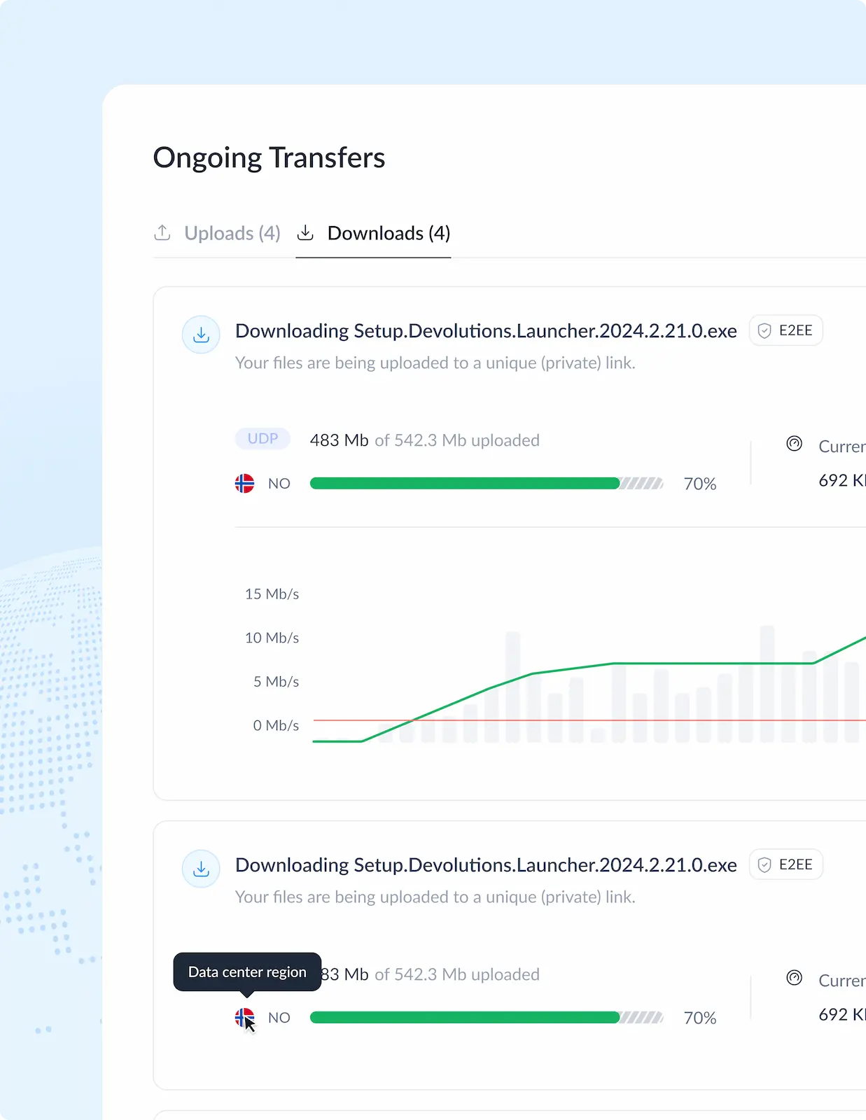Click the upload arrow icon beside Uploads
The width and height of the screenshot is (866, 1120).
pyautogui.click(x=162, y=232)
